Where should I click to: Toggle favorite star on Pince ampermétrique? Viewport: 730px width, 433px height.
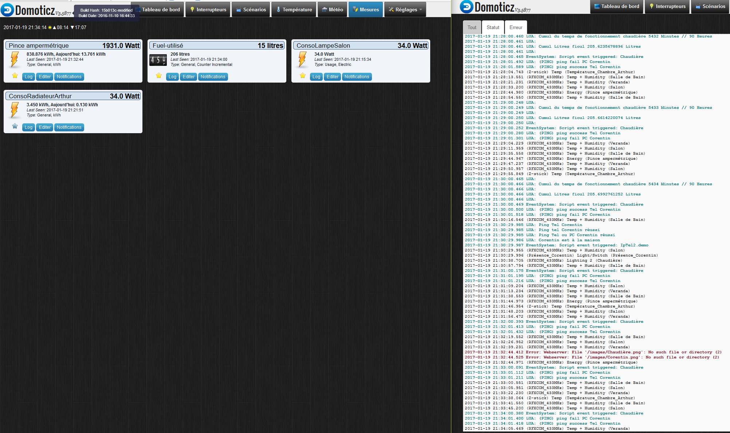(x=15, y=76)
